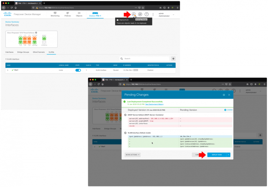Screen dimensions: 268x187
Task: Select port 1/4 in the device diagram
Action: click(25, 42)
